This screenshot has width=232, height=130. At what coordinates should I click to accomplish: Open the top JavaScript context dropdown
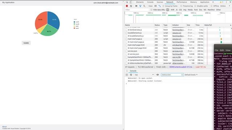pos(144,75)
